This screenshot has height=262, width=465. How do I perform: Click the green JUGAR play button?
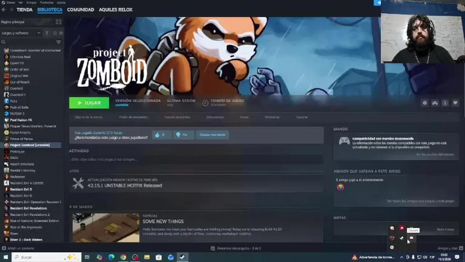(x=89, y=103)
